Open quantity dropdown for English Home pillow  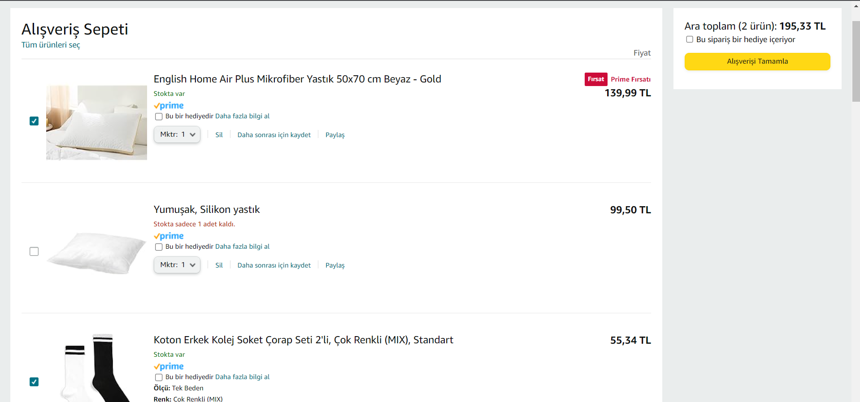click(177, 134)
